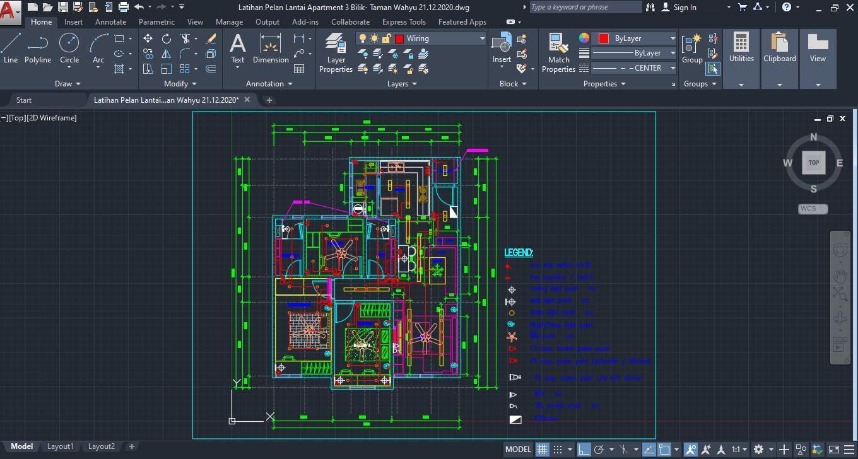Click the Group objects tool
The height and width of the screenshot is (459, 858).
[x=692, y=49]
